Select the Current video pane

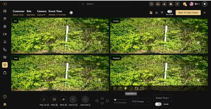(x=159, y=36)
